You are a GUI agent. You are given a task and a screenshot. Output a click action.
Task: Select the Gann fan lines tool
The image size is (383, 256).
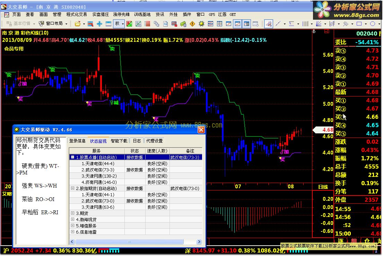pos(319,24)
